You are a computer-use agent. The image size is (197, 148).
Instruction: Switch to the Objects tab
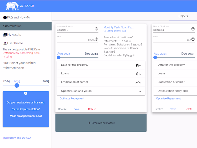click(183, 16)
